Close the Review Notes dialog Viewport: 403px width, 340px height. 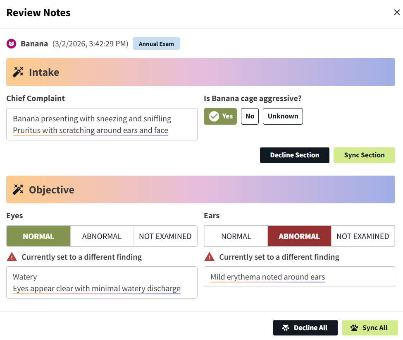click(x=397, y=12)
